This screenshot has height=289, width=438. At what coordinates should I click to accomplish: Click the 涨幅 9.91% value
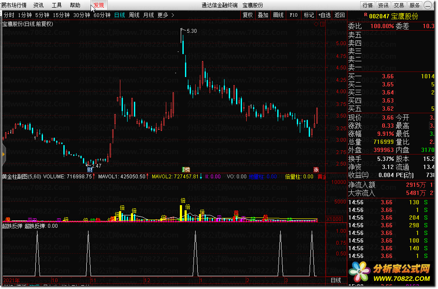pyautogui.click(x=386, y=134)
